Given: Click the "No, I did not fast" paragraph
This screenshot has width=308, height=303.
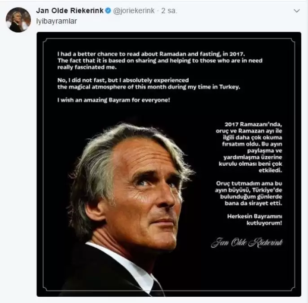Looking at the screenshot, I should point(148,83).
